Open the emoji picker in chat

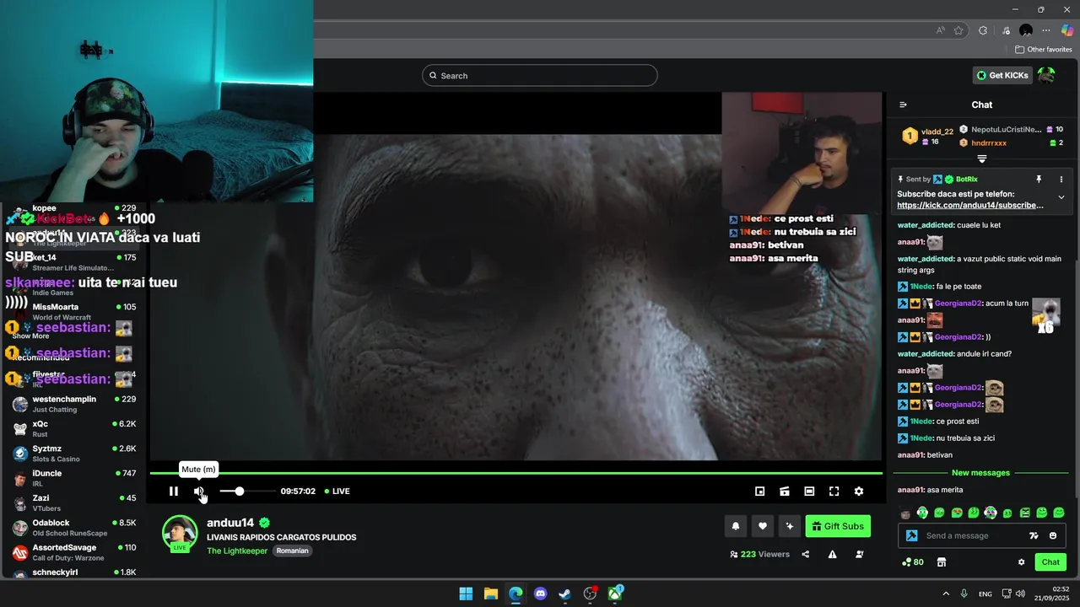coord(1053,536)
